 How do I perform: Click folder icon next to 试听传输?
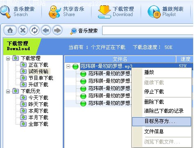tap(23, 71)
